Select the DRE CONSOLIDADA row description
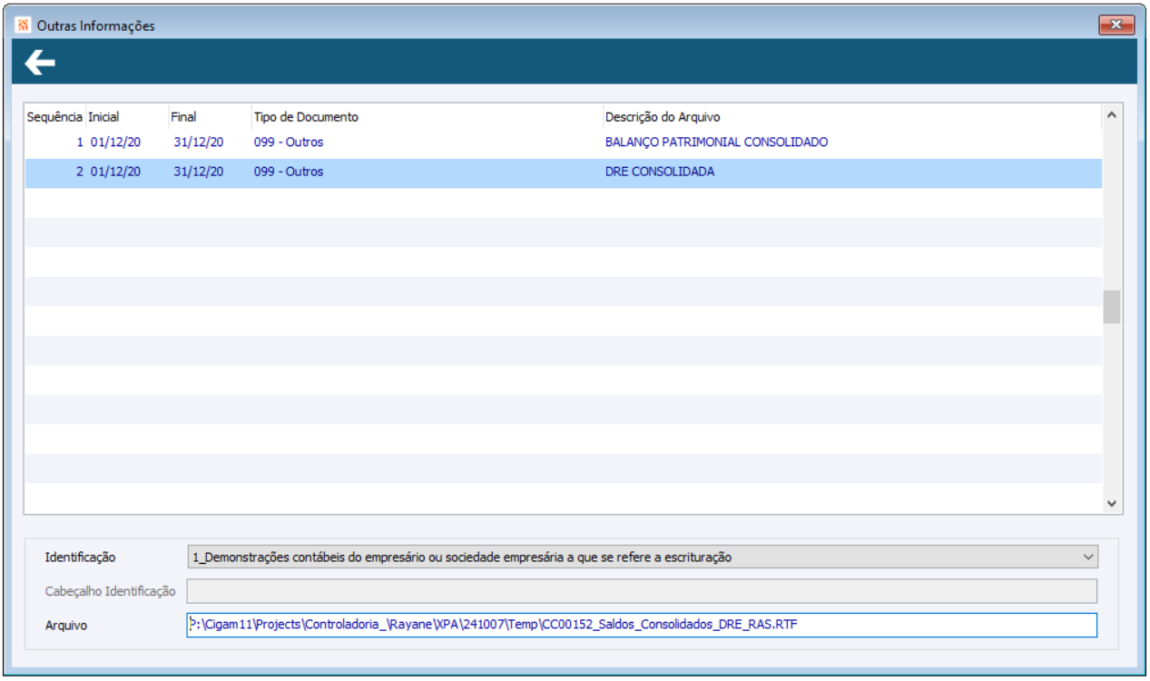This screenshot has height=681, width=1150. click(659, 172)
